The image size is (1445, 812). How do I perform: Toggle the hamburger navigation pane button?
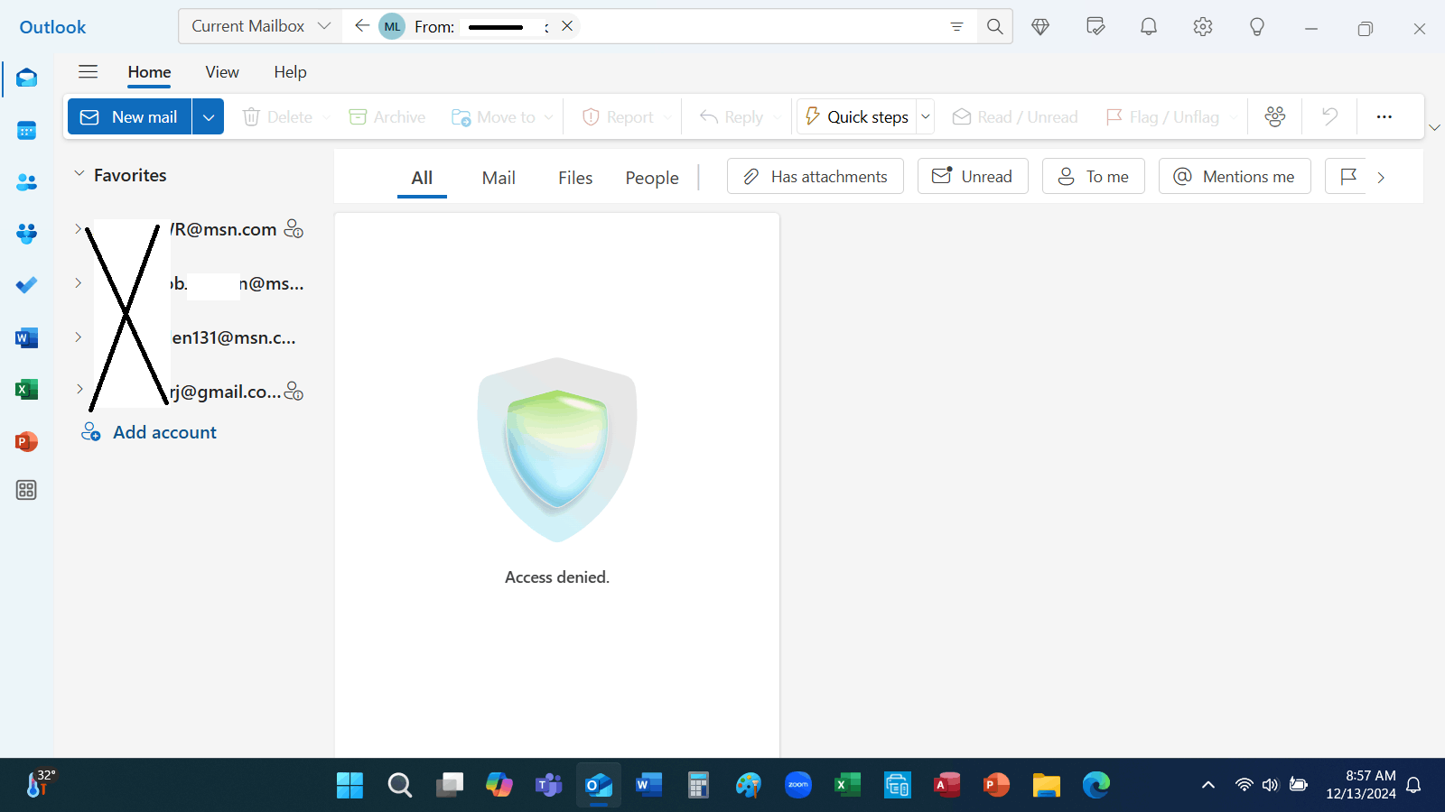point(88,71)
